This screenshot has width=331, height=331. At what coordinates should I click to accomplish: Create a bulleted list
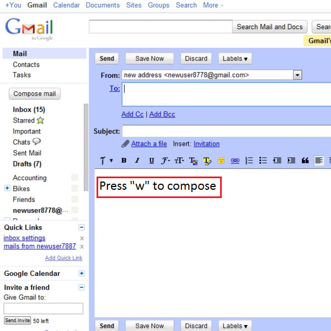tap(263, 161)
